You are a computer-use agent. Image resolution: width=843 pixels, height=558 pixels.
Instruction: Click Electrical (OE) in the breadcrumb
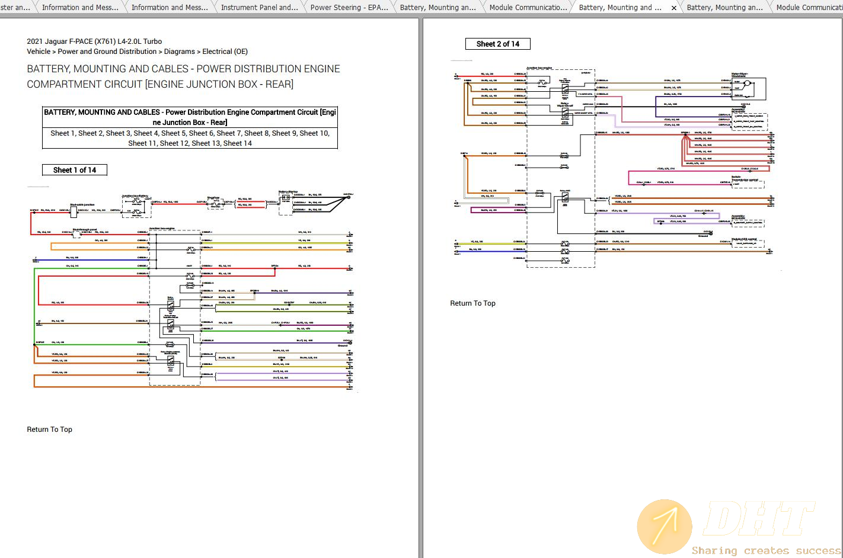[x=225, y=52]
